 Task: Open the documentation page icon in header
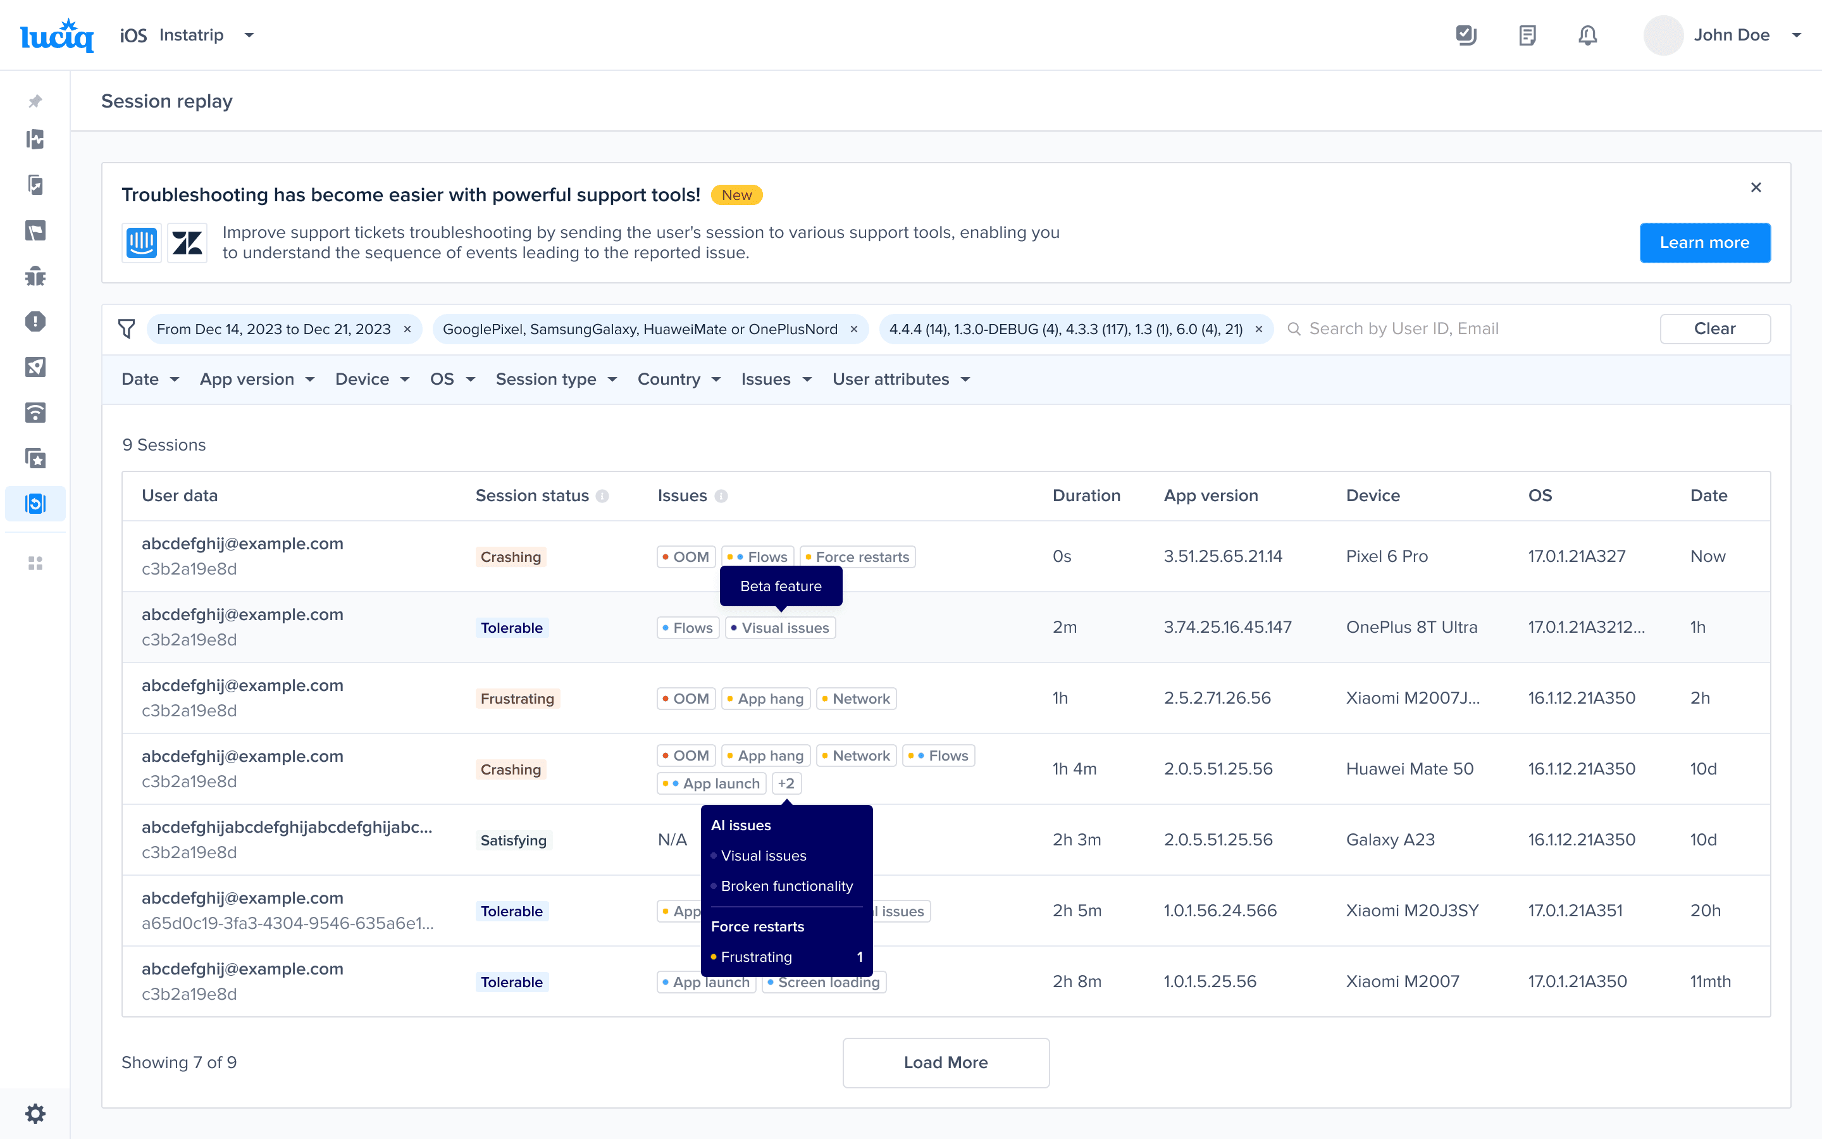click(x=1527, y=35)
